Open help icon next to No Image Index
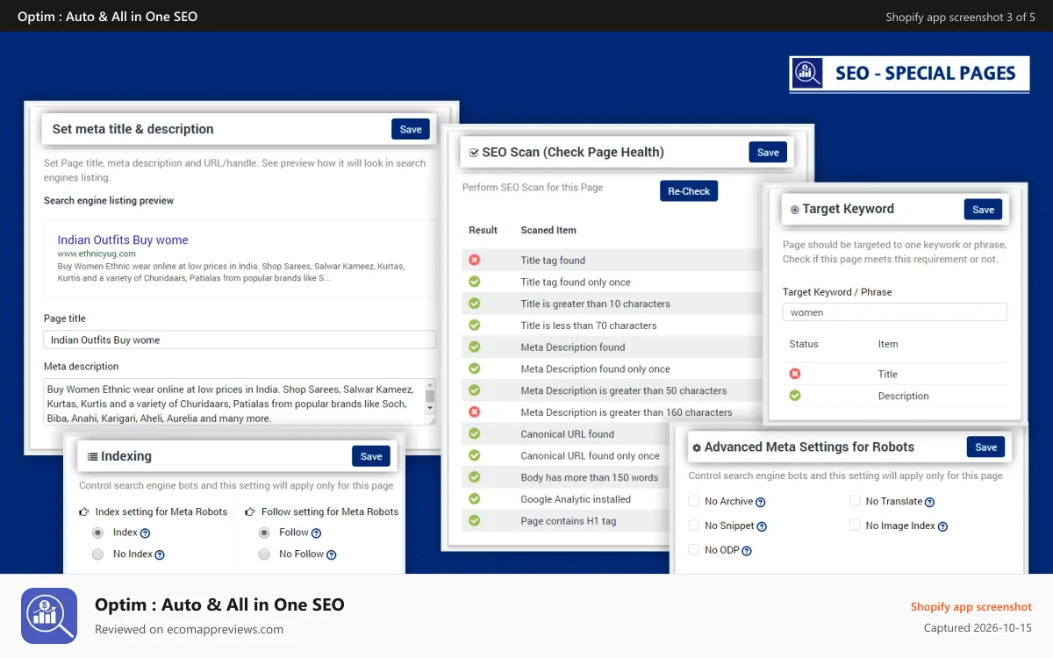 point(942,526)
